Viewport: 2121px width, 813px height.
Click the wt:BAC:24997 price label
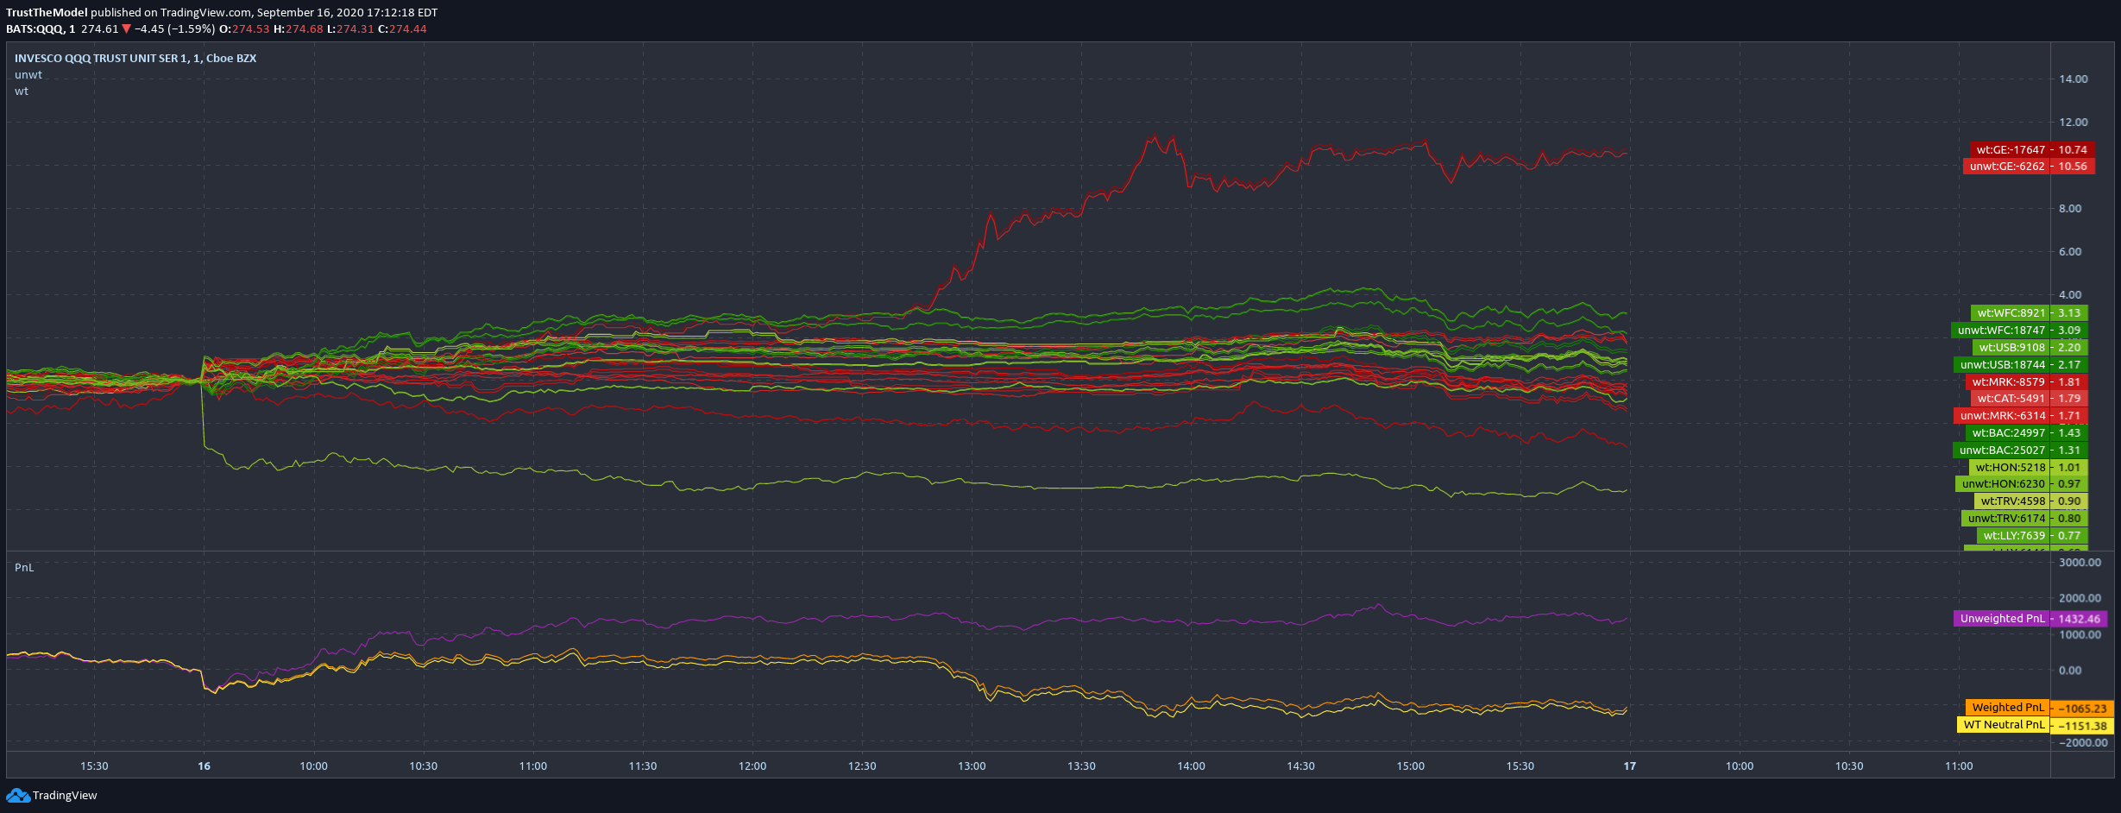2008,433
